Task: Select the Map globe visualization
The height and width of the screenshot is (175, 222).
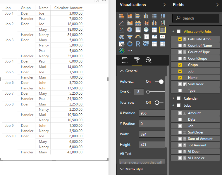Action: (x=146, y=30)
